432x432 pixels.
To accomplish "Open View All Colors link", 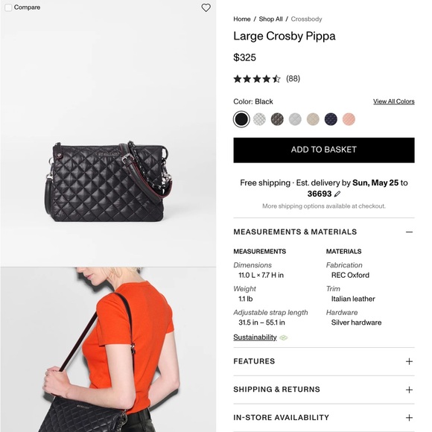I will coord(394,101).
